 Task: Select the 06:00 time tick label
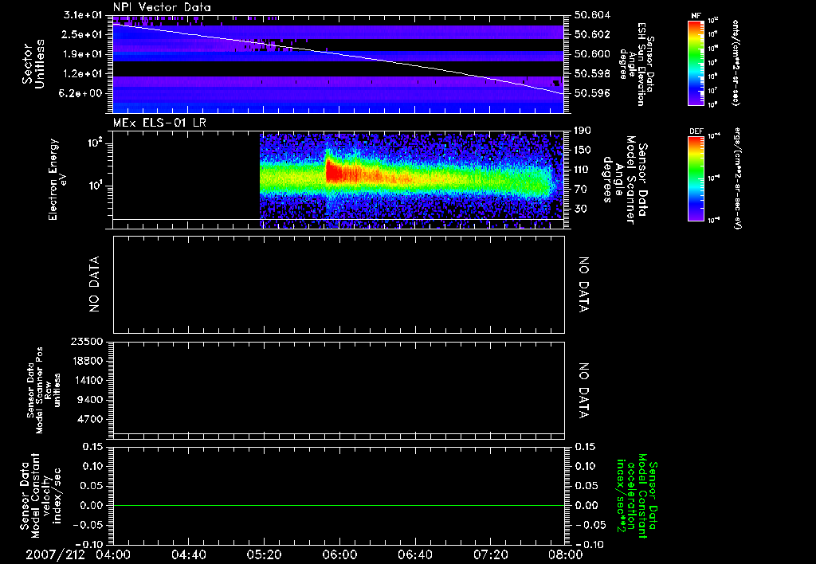[x=339, y=554]
